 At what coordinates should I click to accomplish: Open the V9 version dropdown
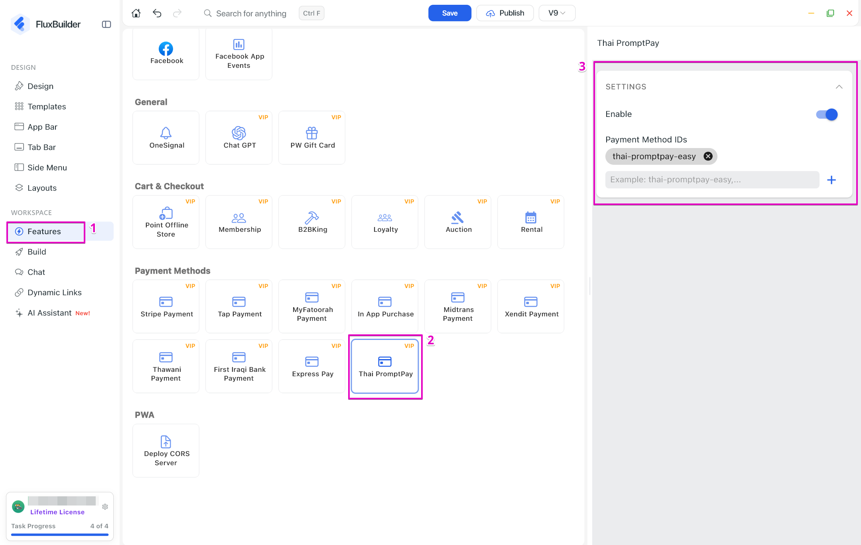(x=557, y=13)
